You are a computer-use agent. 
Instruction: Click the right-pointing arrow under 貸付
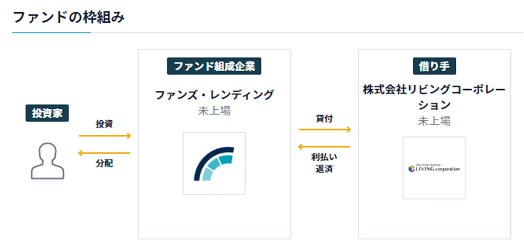[x=325, y=129]
